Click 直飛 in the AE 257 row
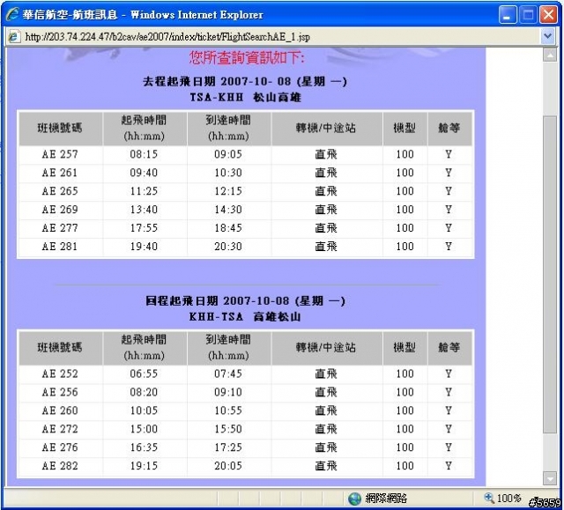 326,154
